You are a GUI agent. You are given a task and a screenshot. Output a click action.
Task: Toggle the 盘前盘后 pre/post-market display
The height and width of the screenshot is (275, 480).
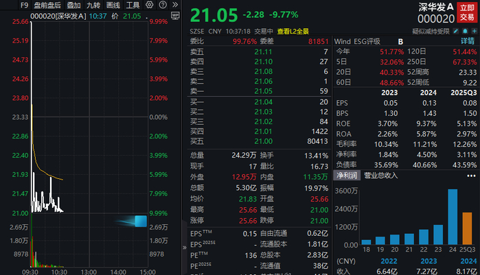[47, 4]
